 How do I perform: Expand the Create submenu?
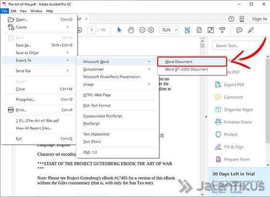point(39,27)
